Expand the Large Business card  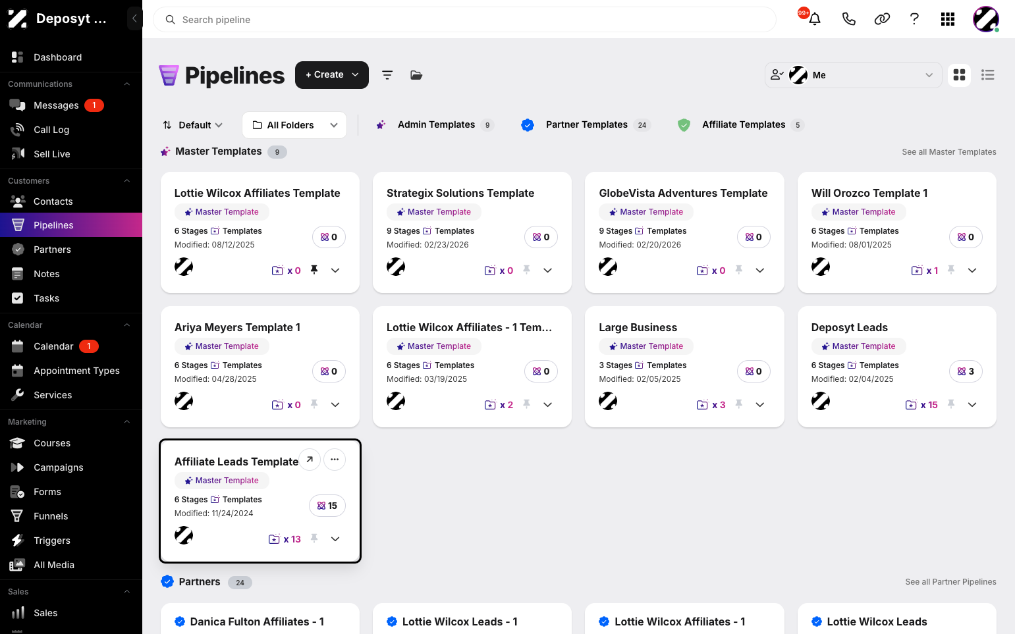tap(760, 404)
